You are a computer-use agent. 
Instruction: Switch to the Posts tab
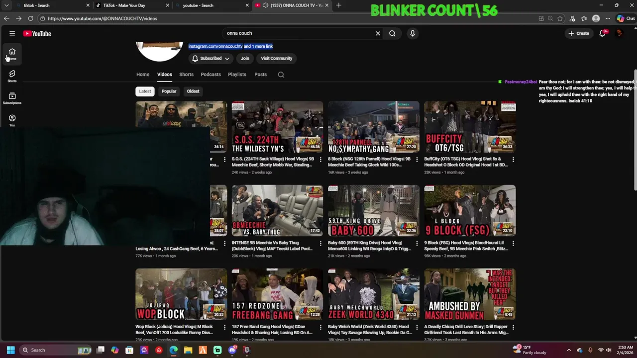point(260,75)
